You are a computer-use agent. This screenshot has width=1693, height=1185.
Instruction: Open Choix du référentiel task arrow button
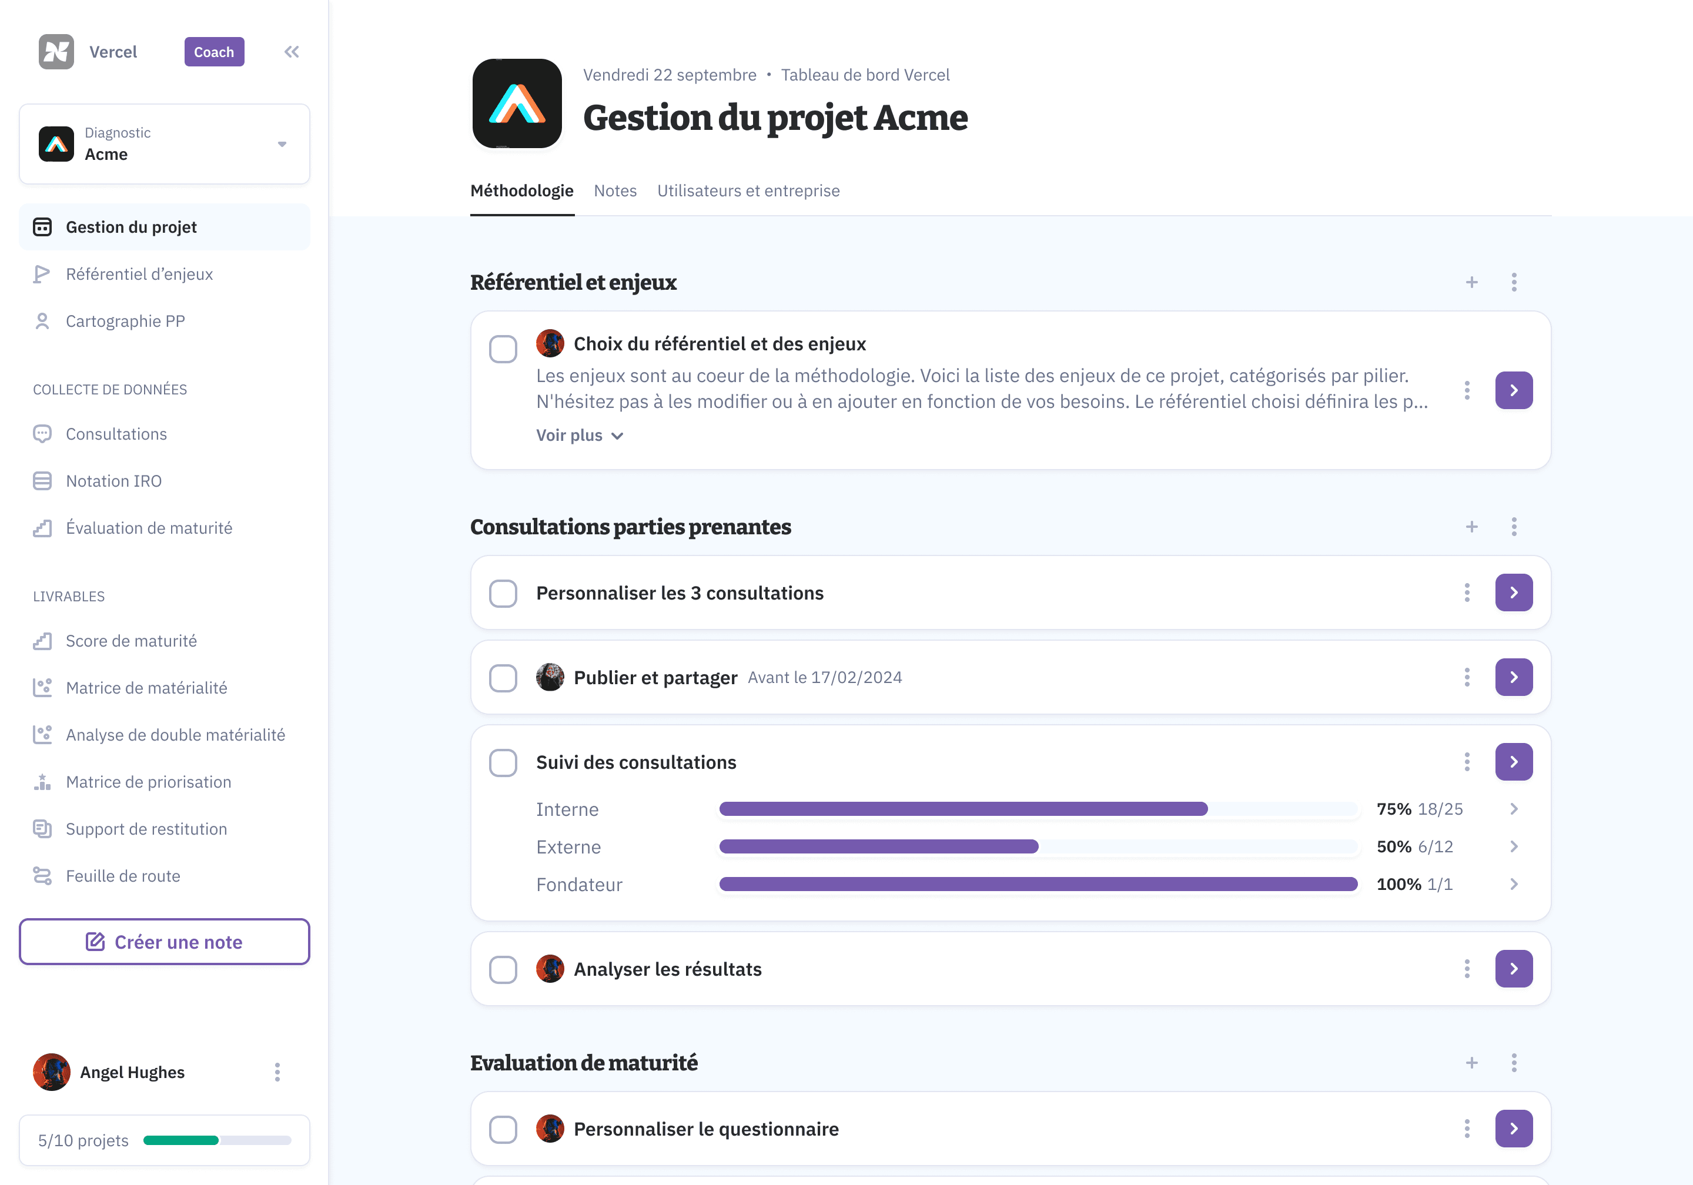coord(1514,391)
